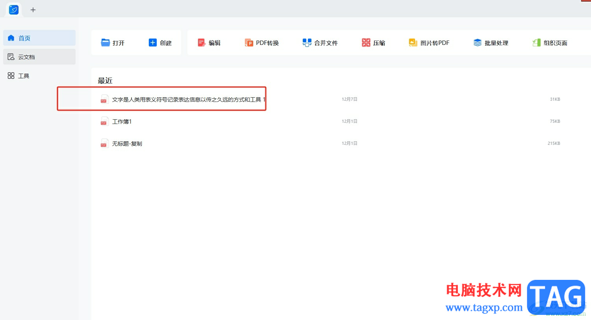Click the Image to PDF icon
This screenshot has width=591, height=320.
tap(413, 43)
